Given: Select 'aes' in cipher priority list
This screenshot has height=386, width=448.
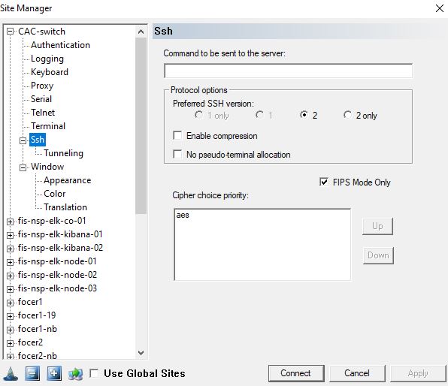Looking at the screenshot, I should point(183,215).
